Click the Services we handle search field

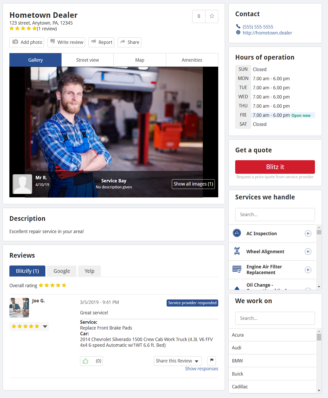275,215
